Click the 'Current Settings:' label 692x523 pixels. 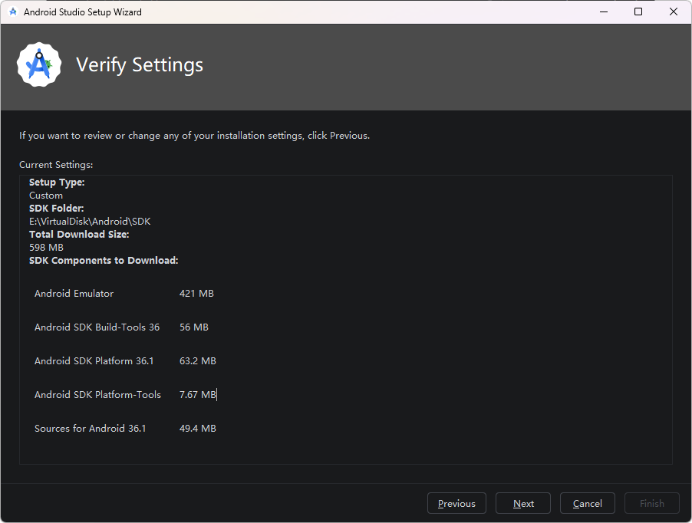pos(56,164)
